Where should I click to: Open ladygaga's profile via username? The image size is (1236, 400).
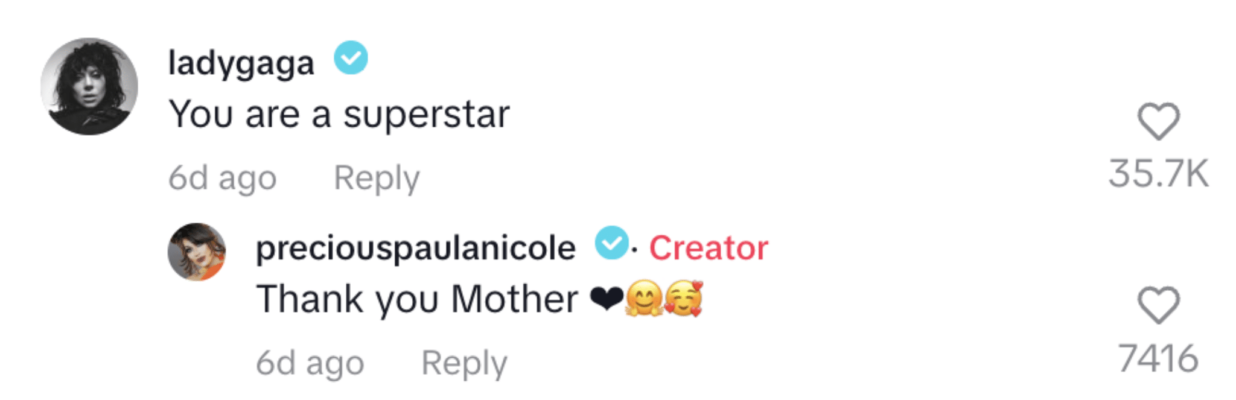tap(241, 60)
